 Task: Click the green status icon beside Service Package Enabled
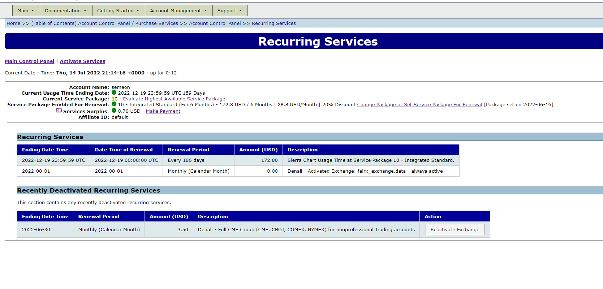pos(114,104)
